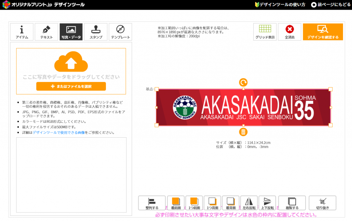
Task: Click the cloud upload icon
Action: click(x=71, y=62)
